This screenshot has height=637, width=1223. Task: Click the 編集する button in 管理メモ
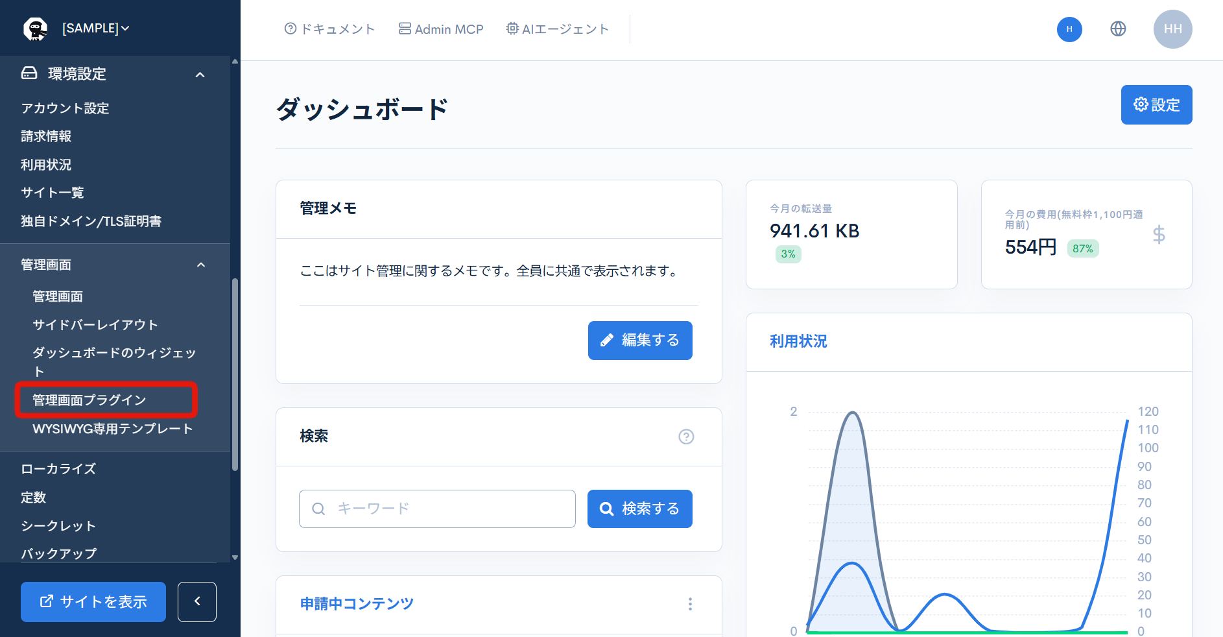[640, 341]
